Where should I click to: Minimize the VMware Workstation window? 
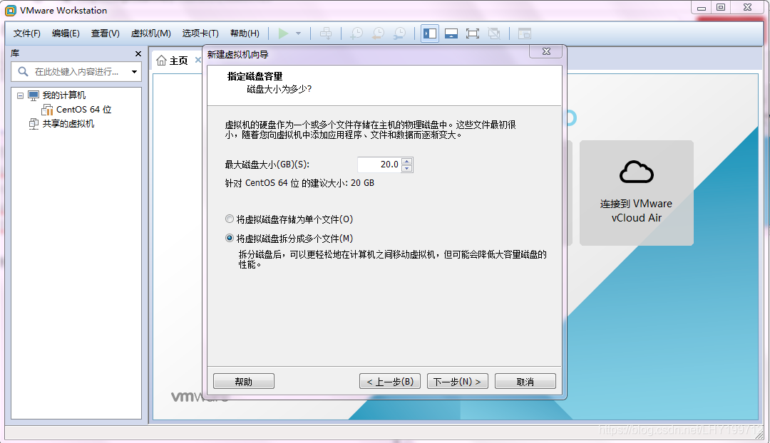[x=702, y=7]
